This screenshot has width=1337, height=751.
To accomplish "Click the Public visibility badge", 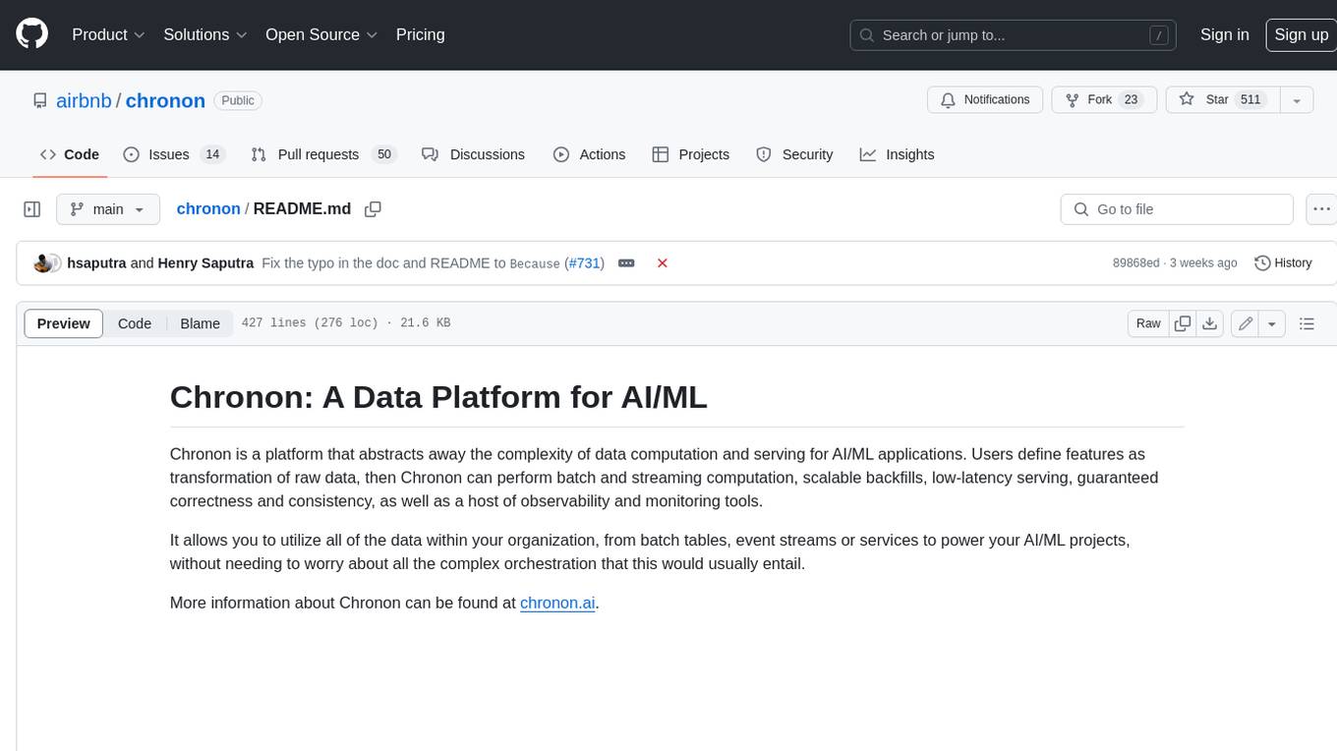I will pos(238,100).
